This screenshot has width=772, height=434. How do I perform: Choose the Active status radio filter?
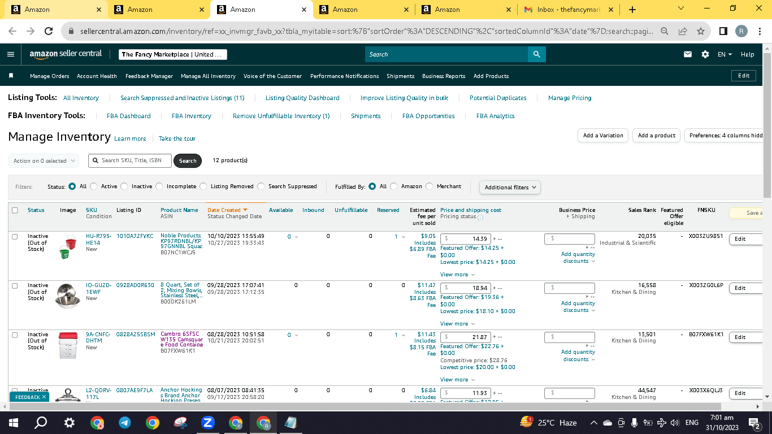(x=94, y=186)
